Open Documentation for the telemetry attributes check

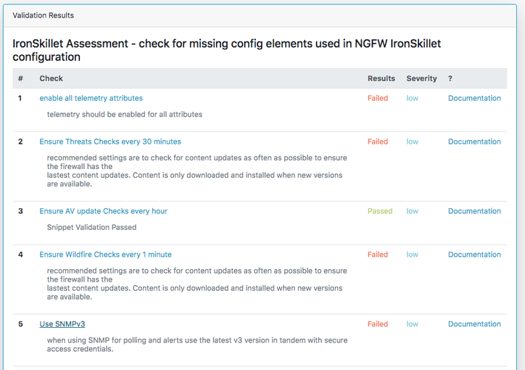pyautogui.click(x=474, y=98)
